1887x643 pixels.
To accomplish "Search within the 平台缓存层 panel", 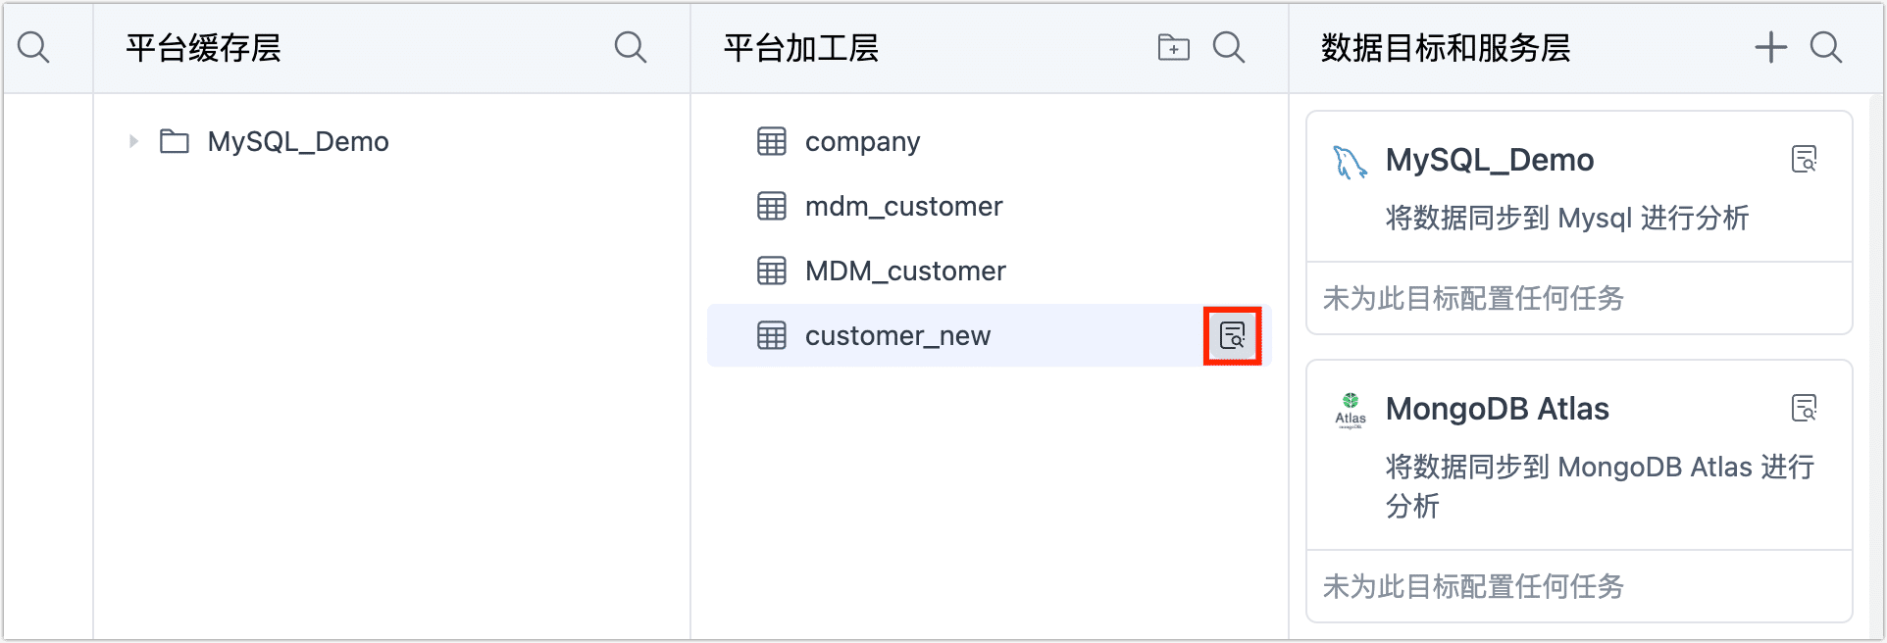I will 630,47.
